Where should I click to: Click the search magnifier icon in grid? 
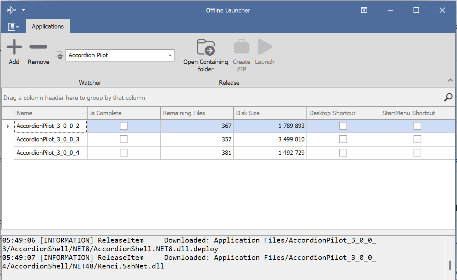click(x=448, y=97)
